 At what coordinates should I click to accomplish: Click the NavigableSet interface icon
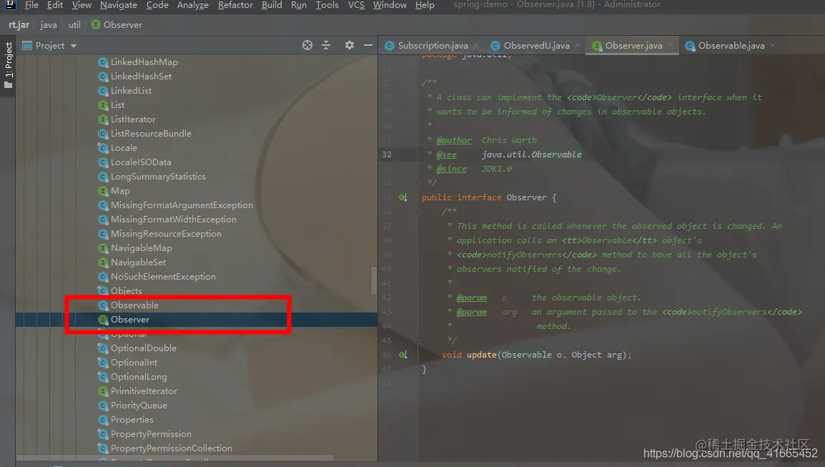click(x=103, y=262)
